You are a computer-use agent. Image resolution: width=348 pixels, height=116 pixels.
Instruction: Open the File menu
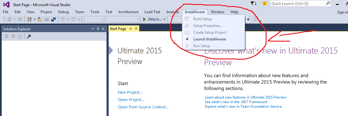tap(6, 12)
